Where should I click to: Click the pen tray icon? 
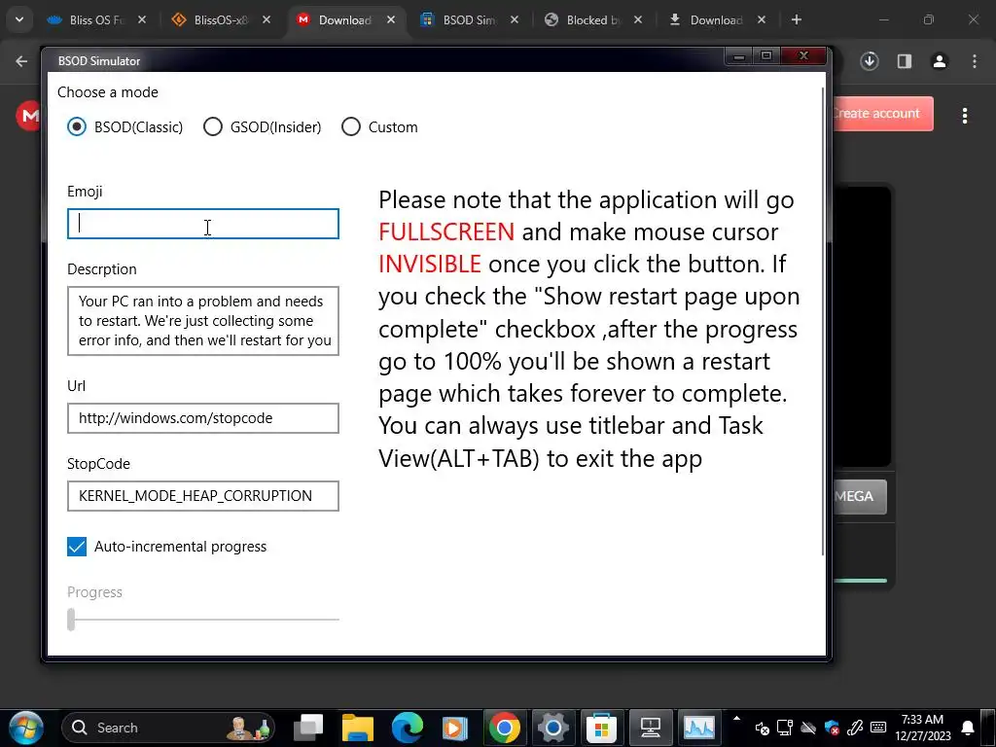coord(855,728)
